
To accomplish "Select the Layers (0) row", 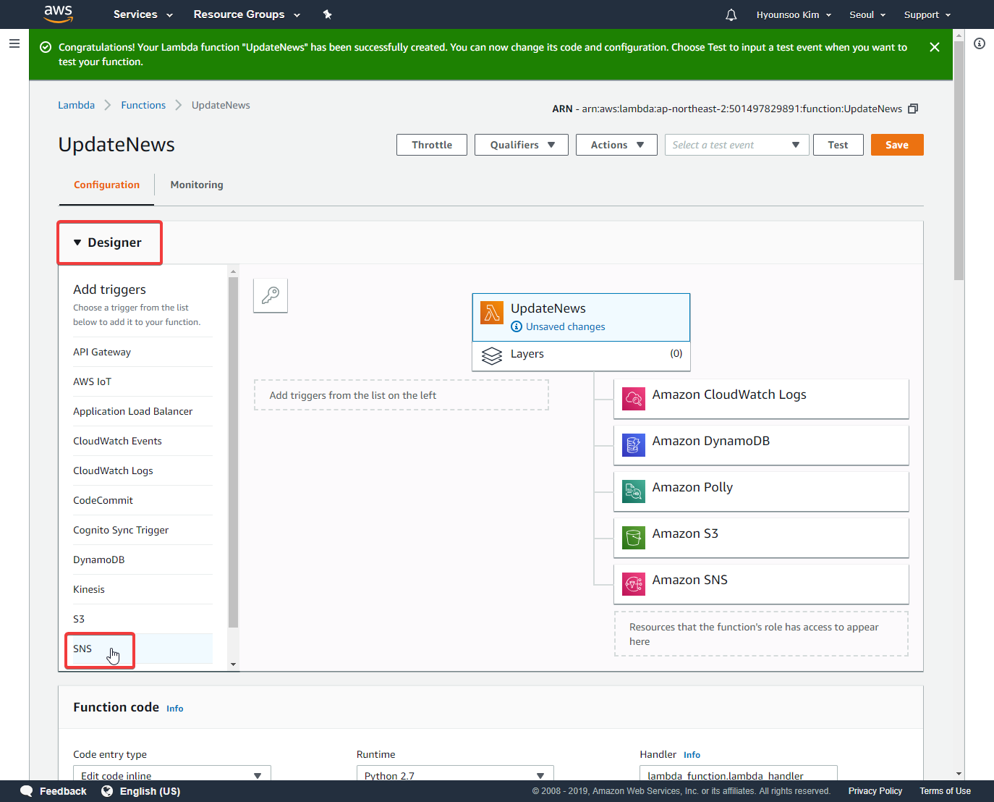I will (x=582, y=355).
